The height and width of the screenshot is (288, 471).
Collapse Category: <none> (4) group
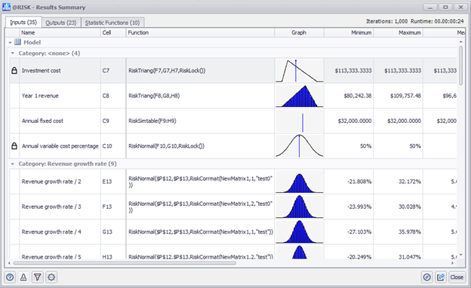coord(13,53)
